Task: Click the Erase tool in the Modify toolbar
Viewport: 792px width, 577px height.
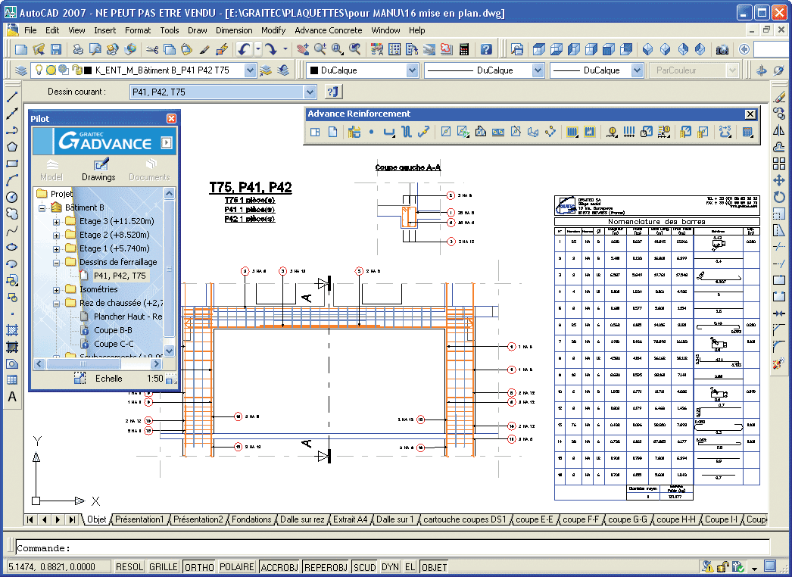Action: [x=779, y=96]
